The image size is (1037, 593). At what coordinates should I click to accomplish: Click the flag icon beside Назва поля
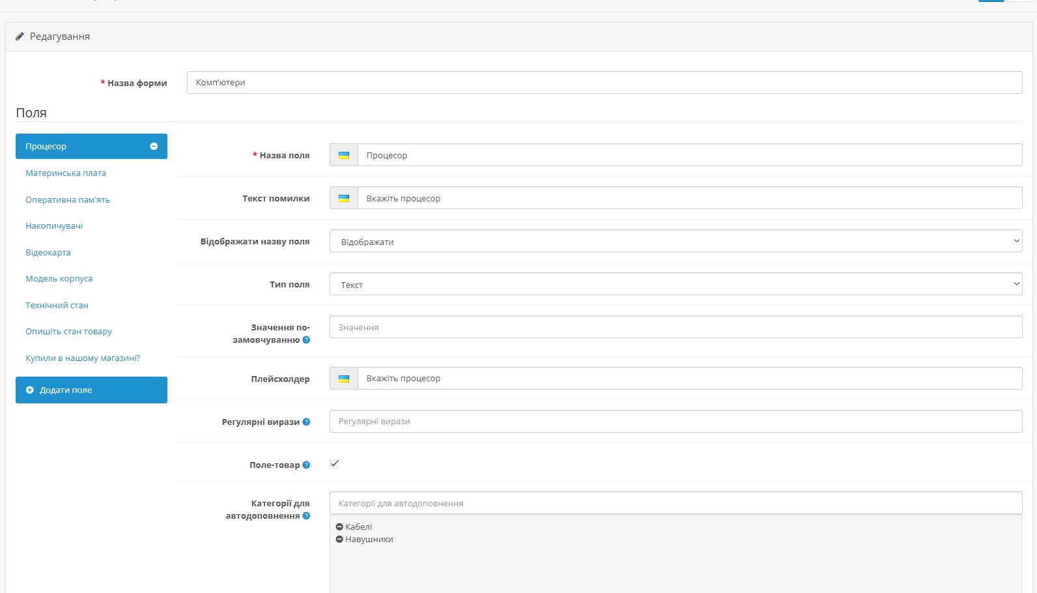pos(344,155)
